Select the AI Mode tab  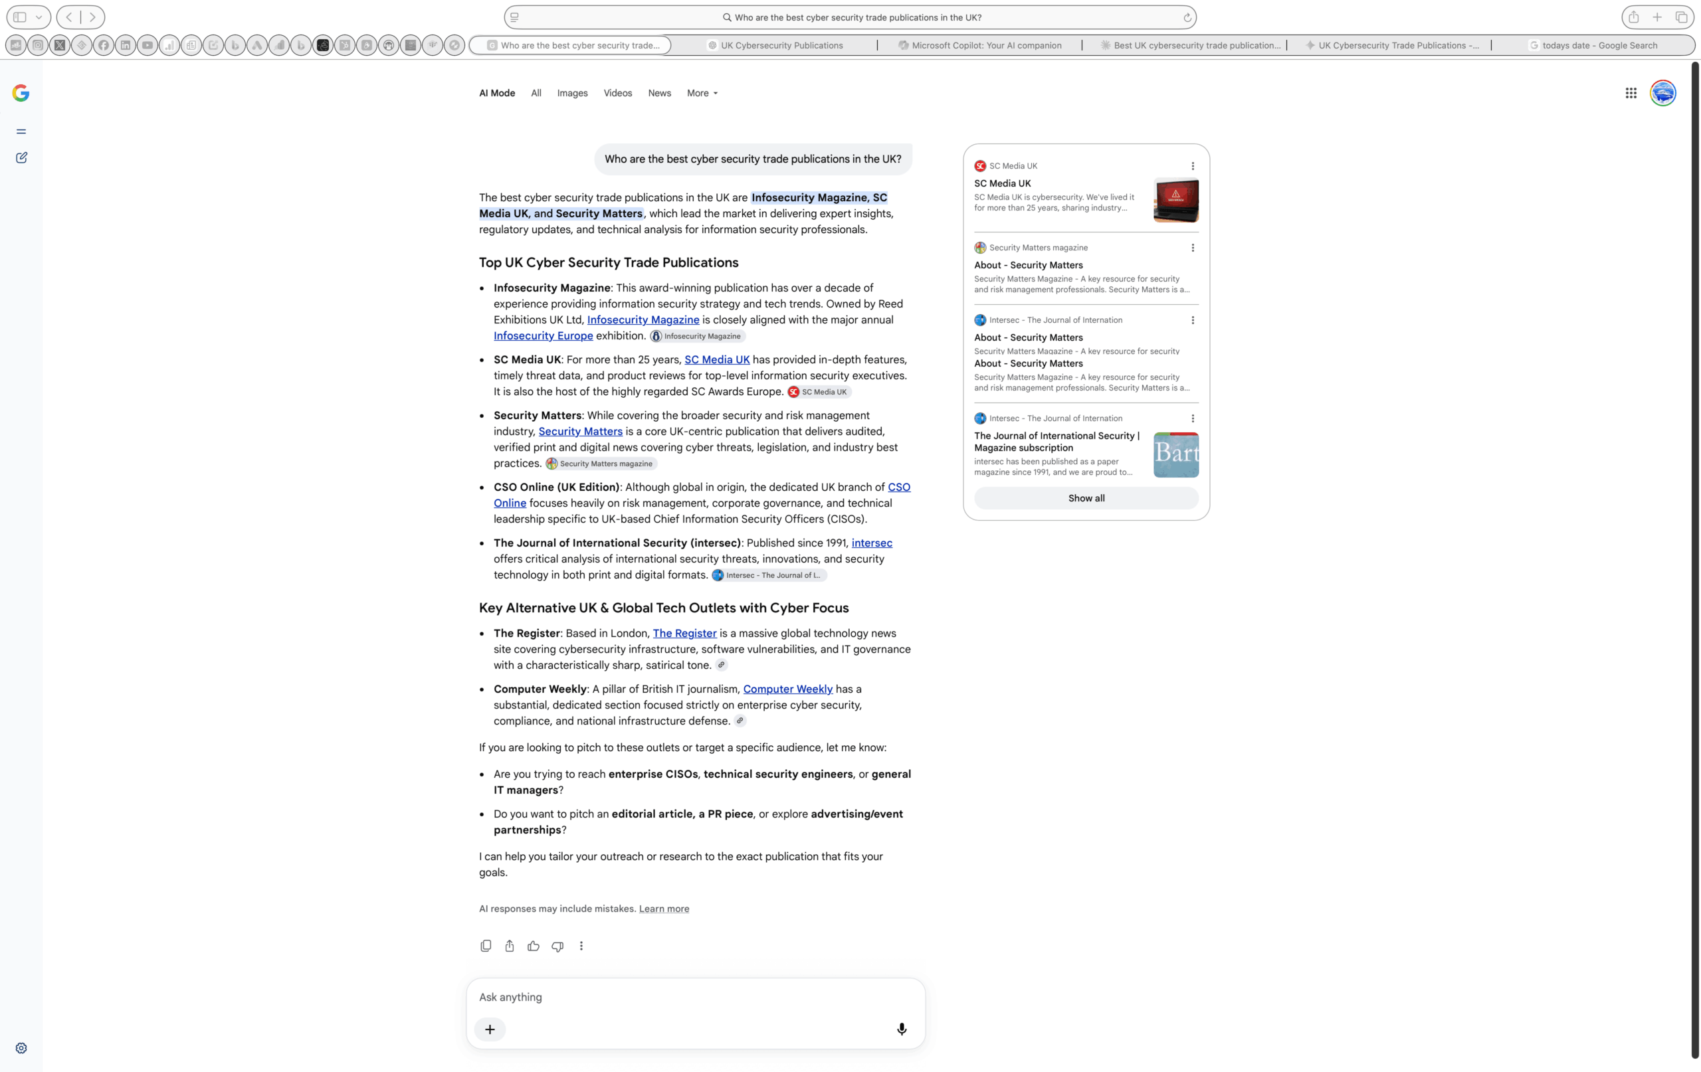click(496, 93)
